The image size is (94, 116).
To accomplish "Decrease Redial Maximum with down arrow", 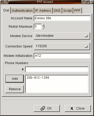I will (x=43, y=28).
